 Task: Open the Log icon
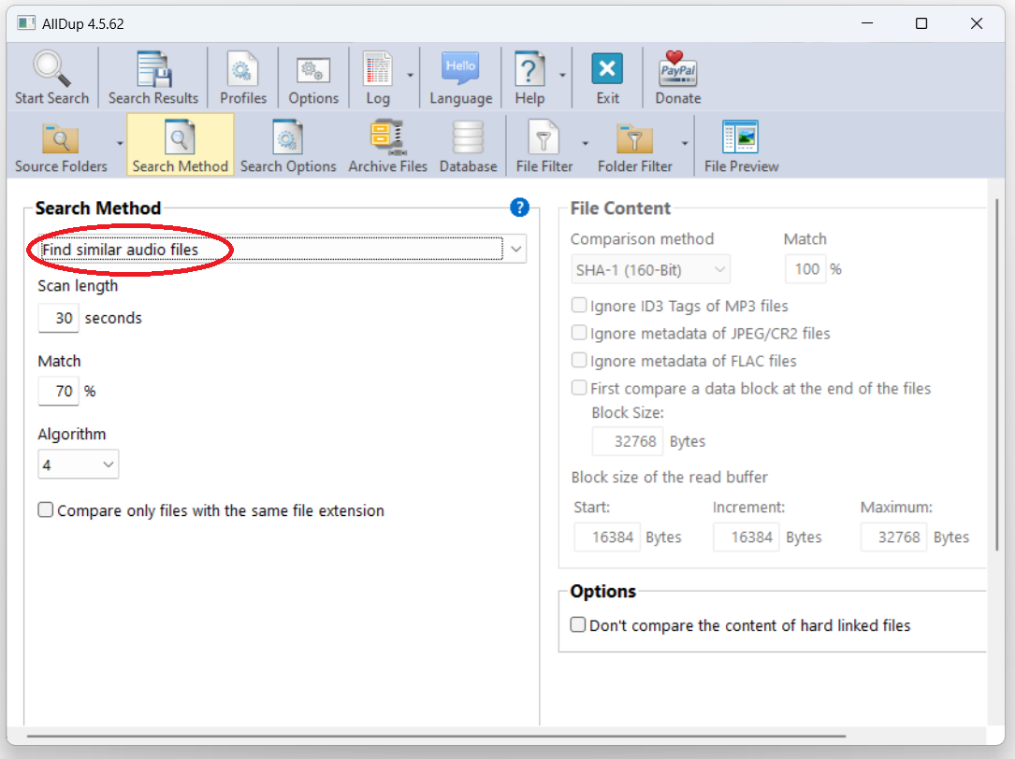[x=378, y=69]
